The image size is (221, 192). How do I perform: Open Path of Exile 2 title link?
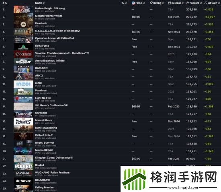coord(44,135)
